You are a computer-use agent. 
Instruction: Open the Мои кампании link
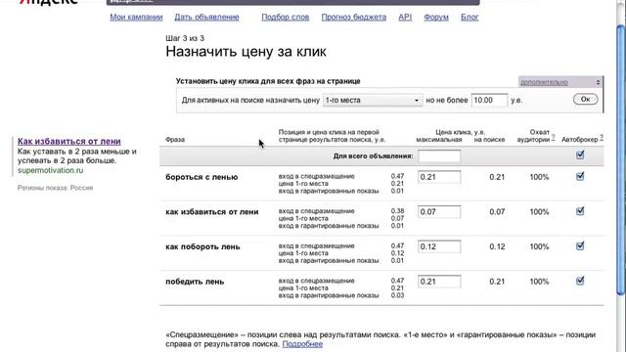coord(136,18)
